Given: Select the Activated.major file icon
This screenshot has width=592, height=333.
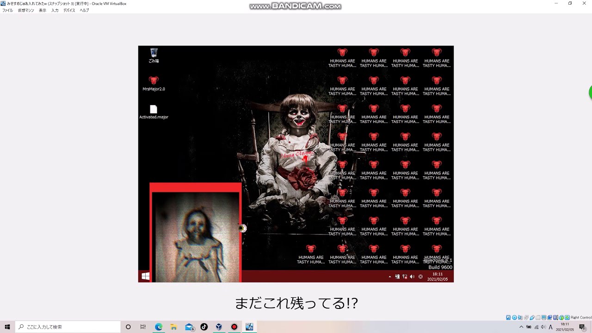Looking at the screenshot, I should pos(154,111).
